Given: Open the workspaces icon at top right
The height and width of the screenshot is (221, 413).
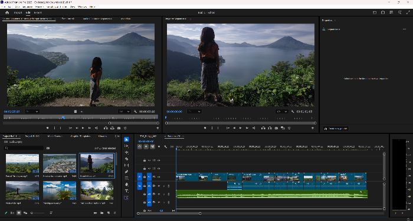Looking at the screenshot, I should tap(375, 12).
